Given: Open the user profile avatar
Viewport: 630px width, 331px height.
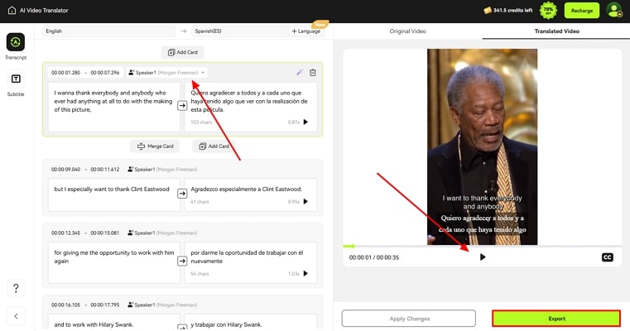Looking at the screenshot, I should coord(614,11).
